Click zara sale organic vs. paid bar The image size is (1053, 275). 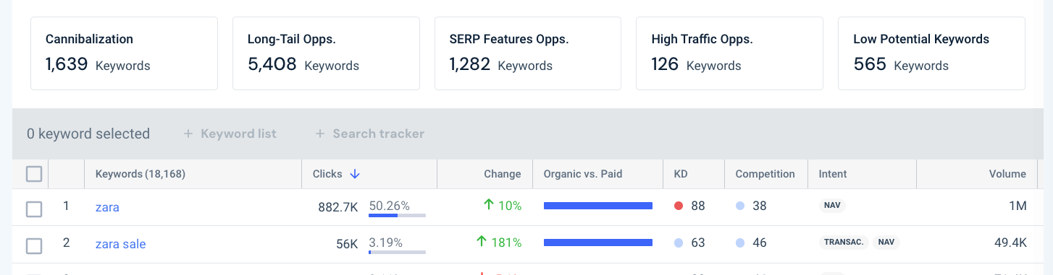pos(598,243)
